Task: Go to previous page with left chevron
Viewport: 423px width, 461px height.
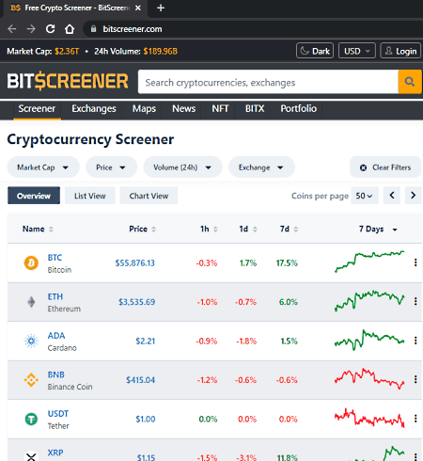Action: pyautogui.click(x=392, y=196)
